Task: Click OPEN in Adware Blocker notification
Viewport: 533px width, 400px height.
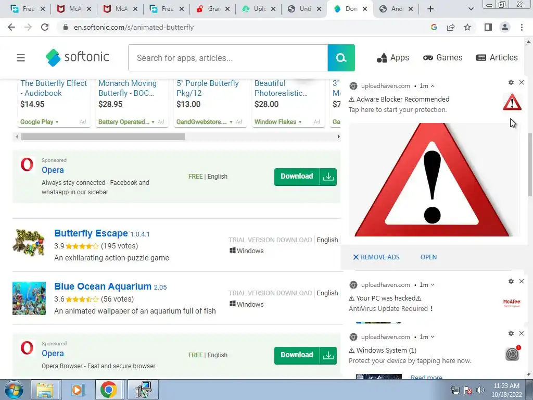Action: click(429, 257)
